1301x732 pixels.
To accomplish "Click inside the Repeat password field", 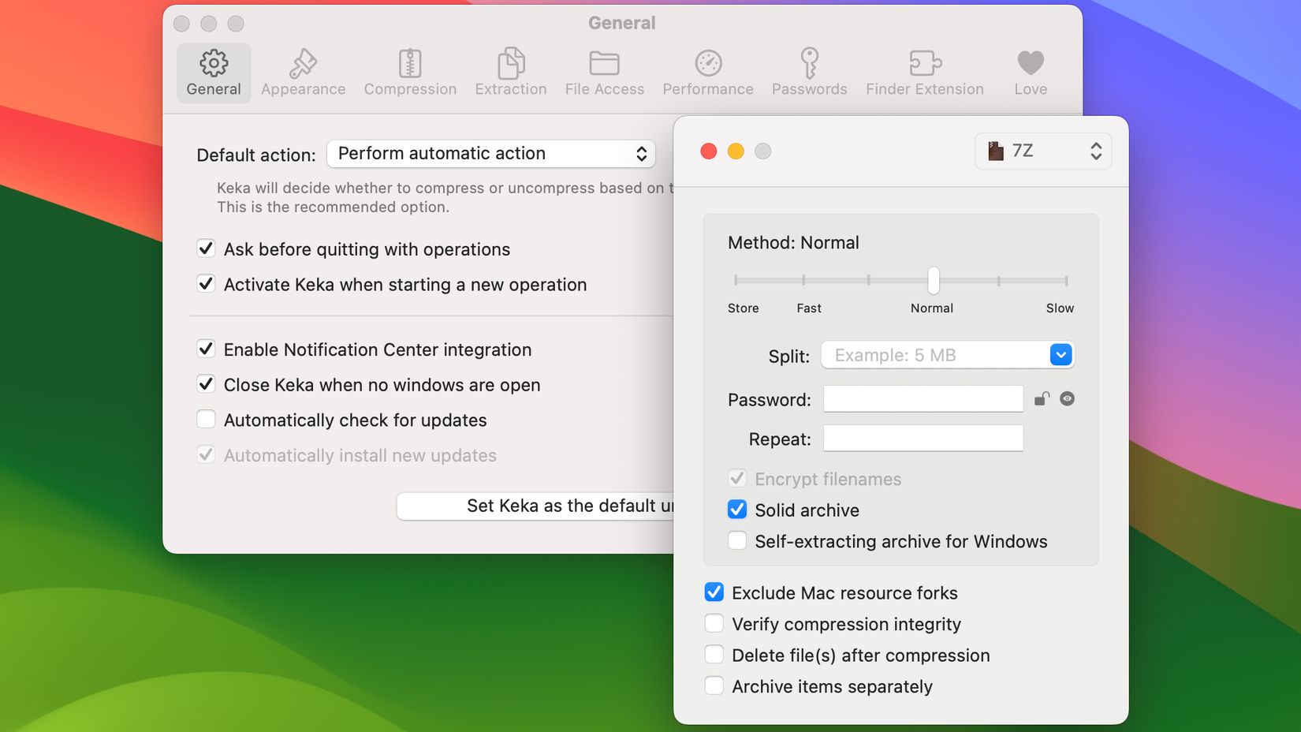I will pos(923,438).
